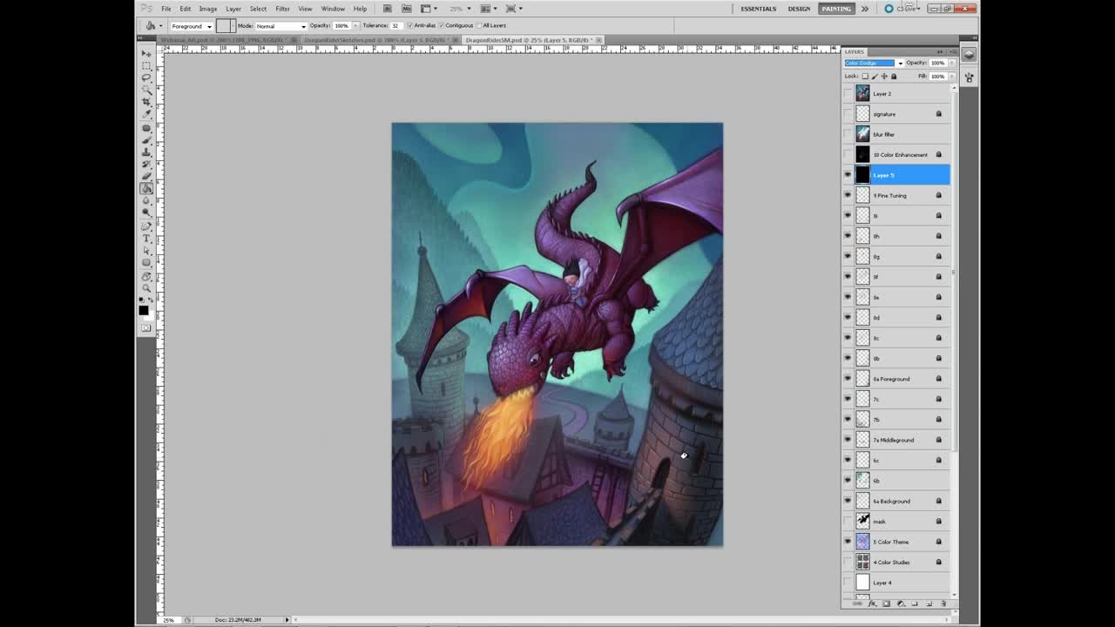The width and height of the screenshot is (1115, 627).
Task: Click the lock all icon in Layers panel
Action: click(894, 77)
